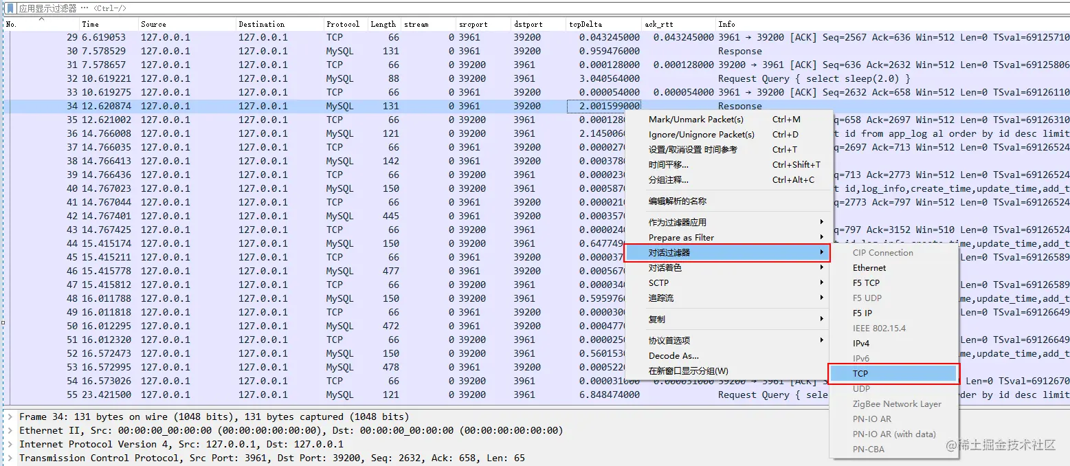Sort by the Source column header
The height and width of the screenshot is (466, 1070).
click(187, 24)
